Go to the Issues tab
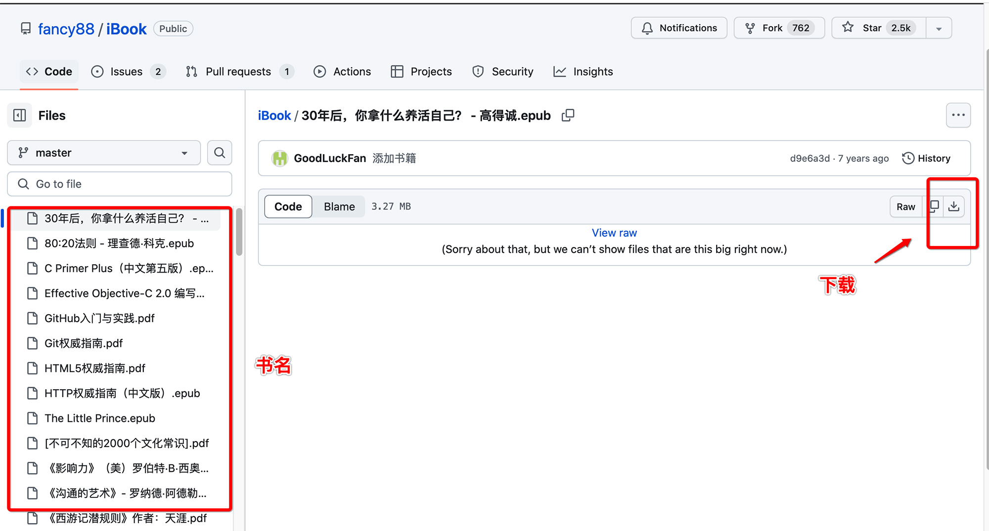Viewport: 989px width, 531px height. click(x=128, y=72)
